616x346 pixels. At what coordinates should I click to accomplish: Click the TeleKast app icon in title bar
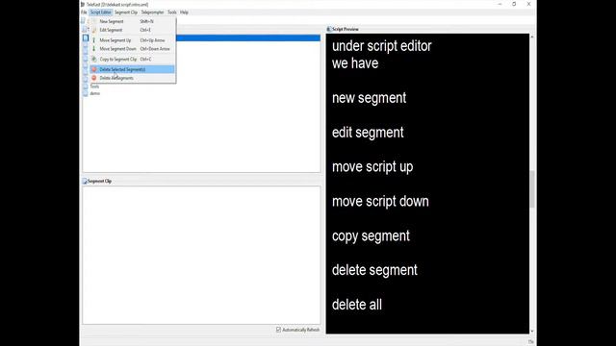coord(83,4)
